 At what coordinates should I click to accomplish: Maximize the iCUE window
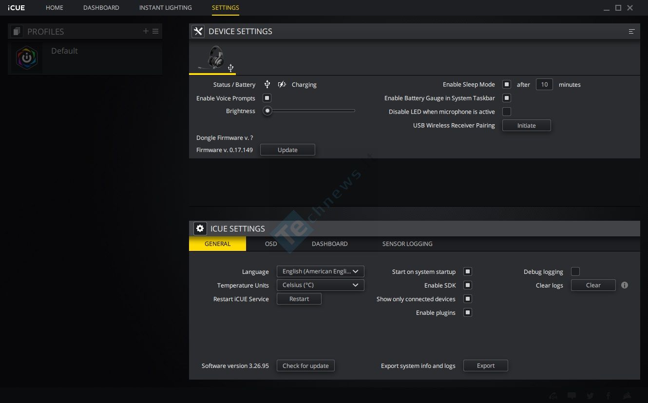coord(618,8)
